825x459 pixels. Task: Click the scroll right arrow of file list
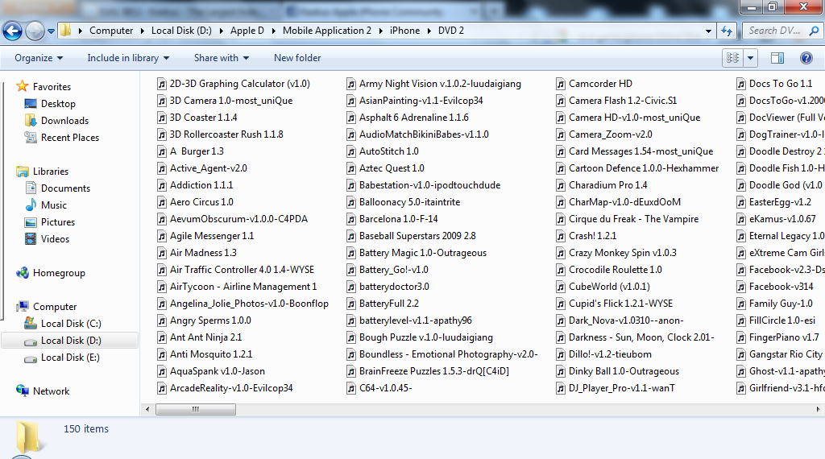[818, 410]
